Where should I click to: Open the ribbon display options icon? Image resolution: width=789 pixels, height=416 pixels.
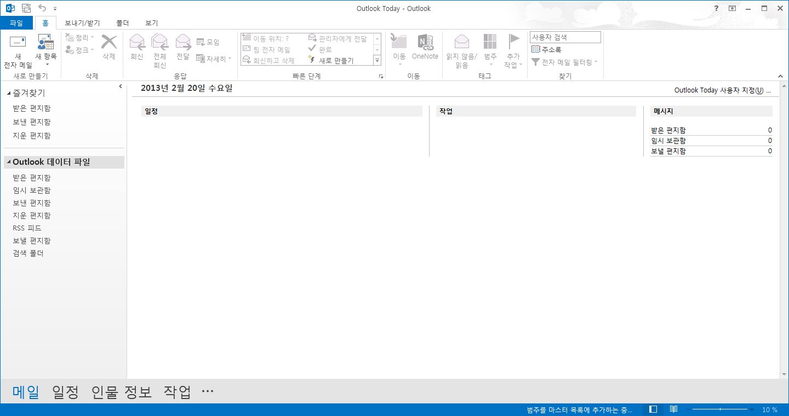pos(732,8)
